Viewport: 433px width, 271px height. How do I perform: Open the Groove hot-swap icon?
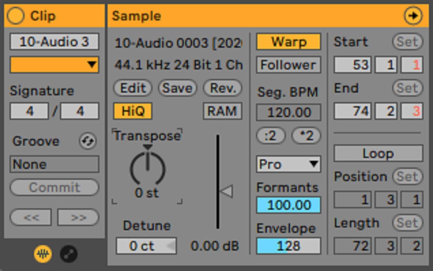(88, 141)
